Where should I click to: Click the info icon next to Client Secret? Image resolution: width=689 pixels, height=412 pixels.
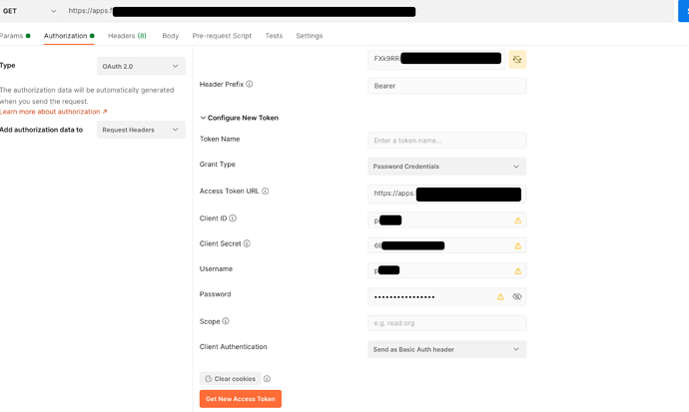[247, 243]
